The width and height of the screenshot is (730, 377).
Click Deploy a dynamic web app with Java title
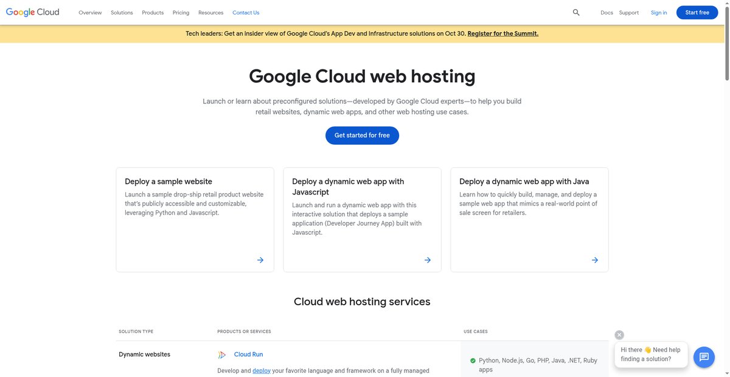coord(524,181)
